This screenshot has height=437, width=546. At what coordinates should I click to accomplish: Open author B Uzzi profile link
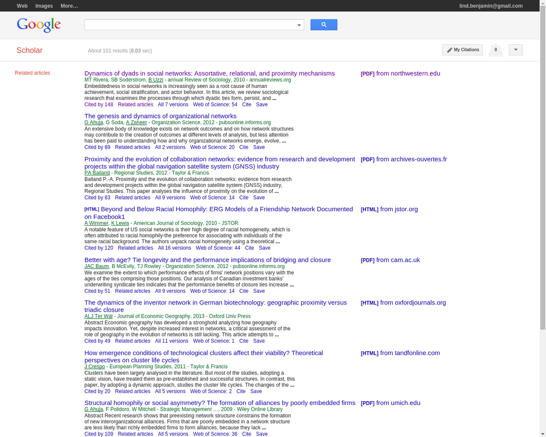pyautogui.click(x=156, y=80)
